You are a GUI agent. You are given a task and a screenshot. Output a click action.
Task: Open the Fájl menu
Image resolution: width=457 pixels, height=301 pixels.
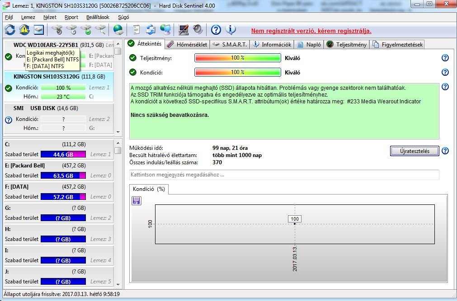pos(9,17)
